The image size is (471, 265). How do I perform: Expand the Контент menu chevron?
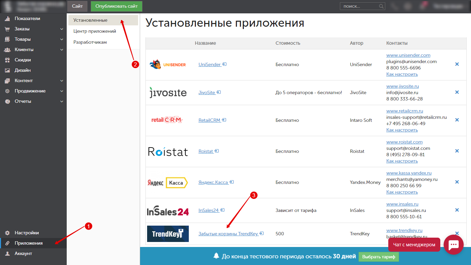pyautogui.click(x=62, y=81)
